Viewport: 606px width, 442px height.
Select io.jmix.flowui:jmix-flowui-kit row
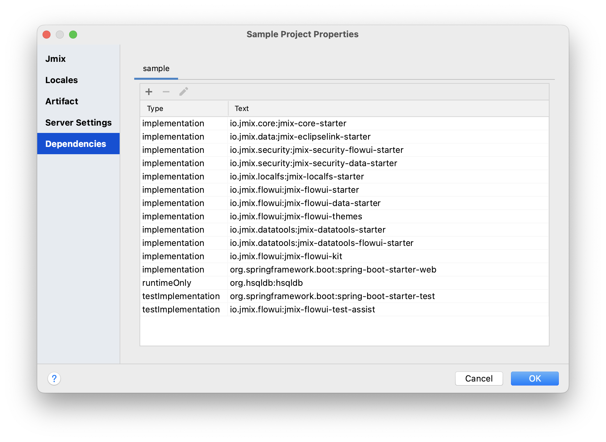point(345,256)
